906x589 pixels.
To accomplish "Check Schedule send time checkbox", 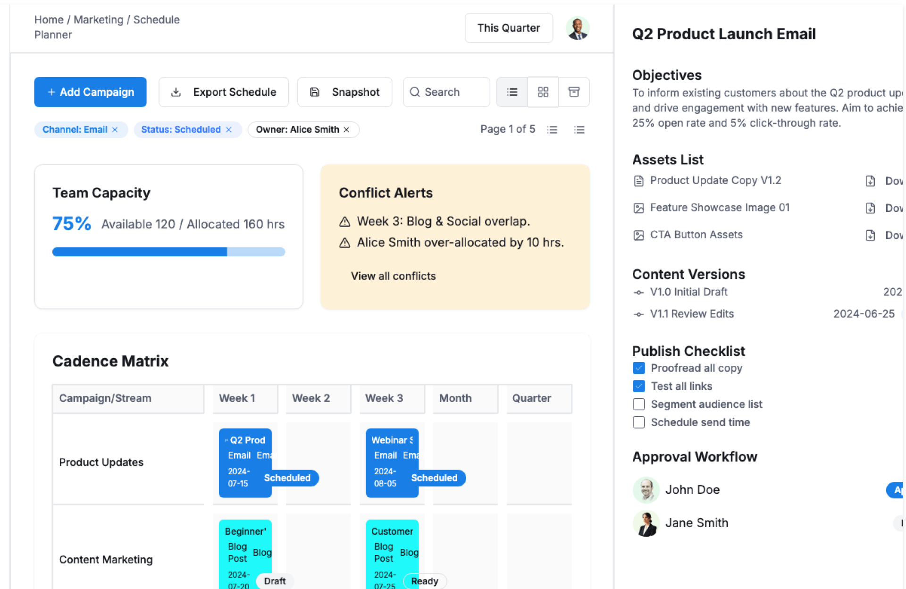I will 638,422.
